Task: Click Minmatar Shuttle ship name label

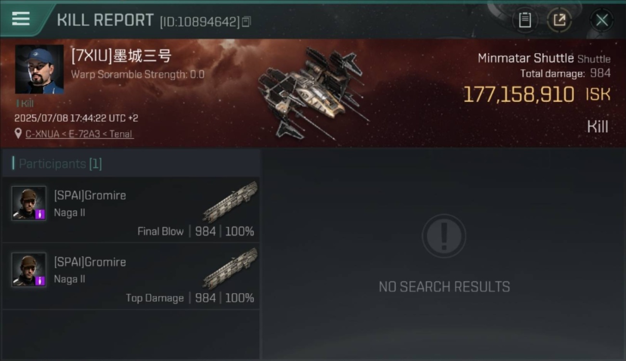Action: [x=525, y=58]
